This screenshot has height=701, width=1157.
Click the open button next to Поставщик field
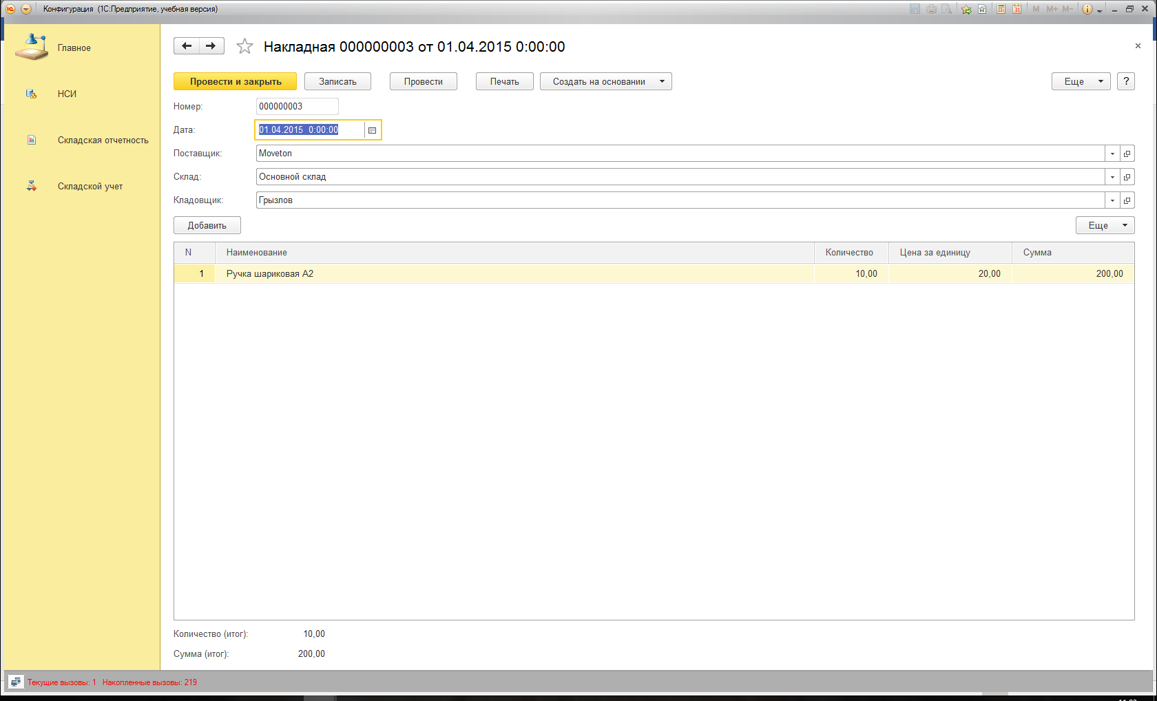(x=1127, y=154)
